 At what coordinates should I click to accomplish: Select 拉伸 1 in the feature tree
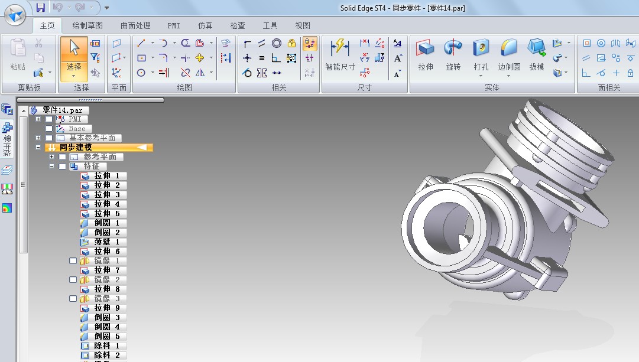tap(103, 176)
